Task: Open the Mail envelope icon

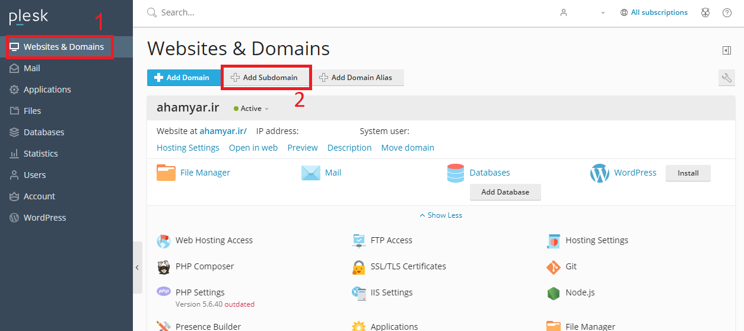Action: click(311, 173)
